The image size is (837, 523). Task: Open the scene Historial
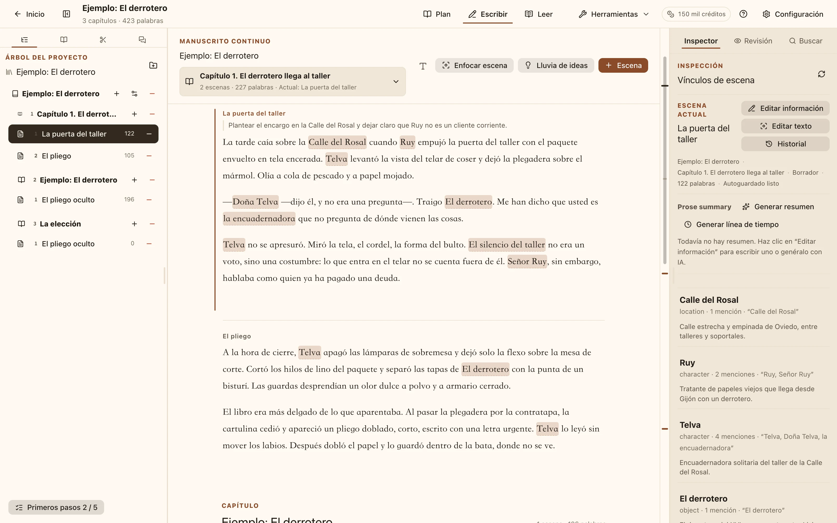point(785,144)
